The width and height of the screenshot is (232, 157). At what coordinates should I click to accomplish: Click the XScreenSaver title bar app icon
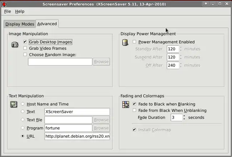pos(4,4)
